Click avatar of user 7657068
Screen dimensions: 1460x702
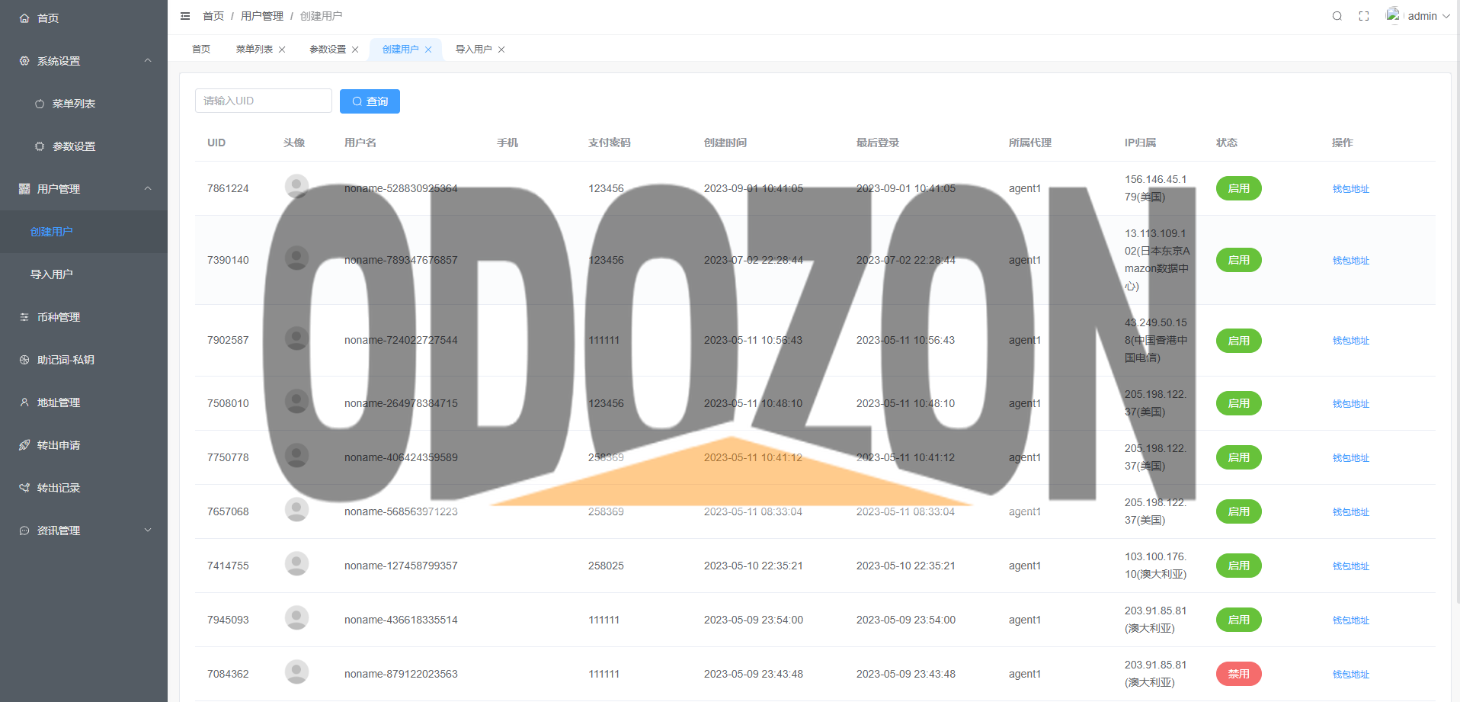[296, 510]
